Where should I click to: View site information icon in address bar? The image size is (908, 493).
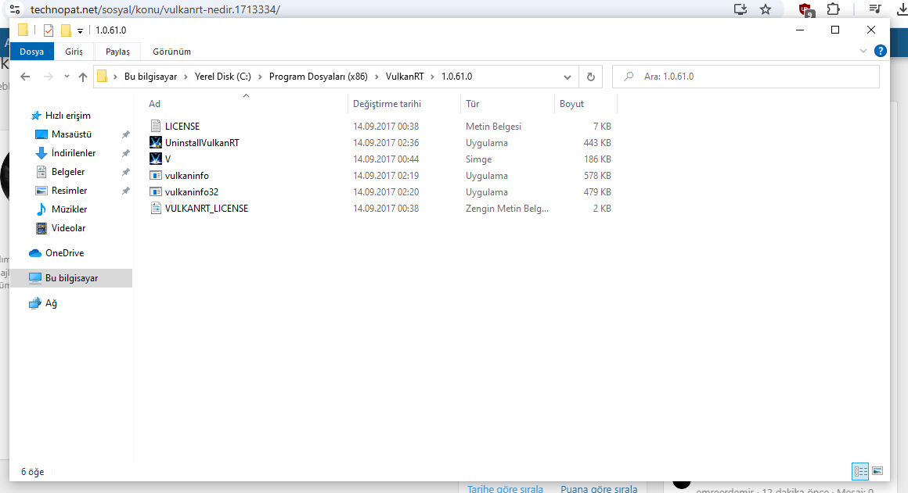tap(15, 9)
